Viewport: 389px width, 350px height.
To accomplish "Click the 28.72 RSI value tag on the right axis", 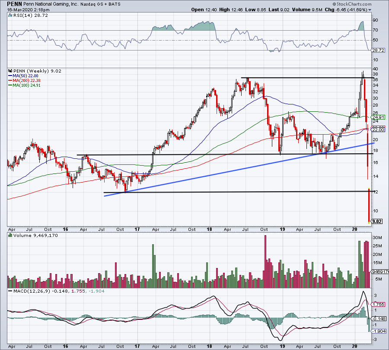I will [378, 50].
